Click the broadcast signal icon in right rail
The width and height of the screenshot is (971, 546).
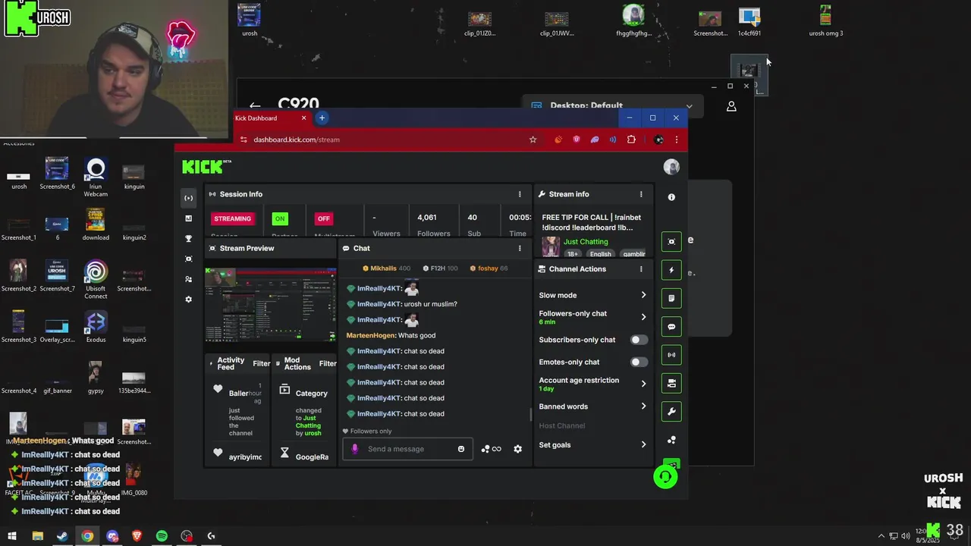point(671,355)
